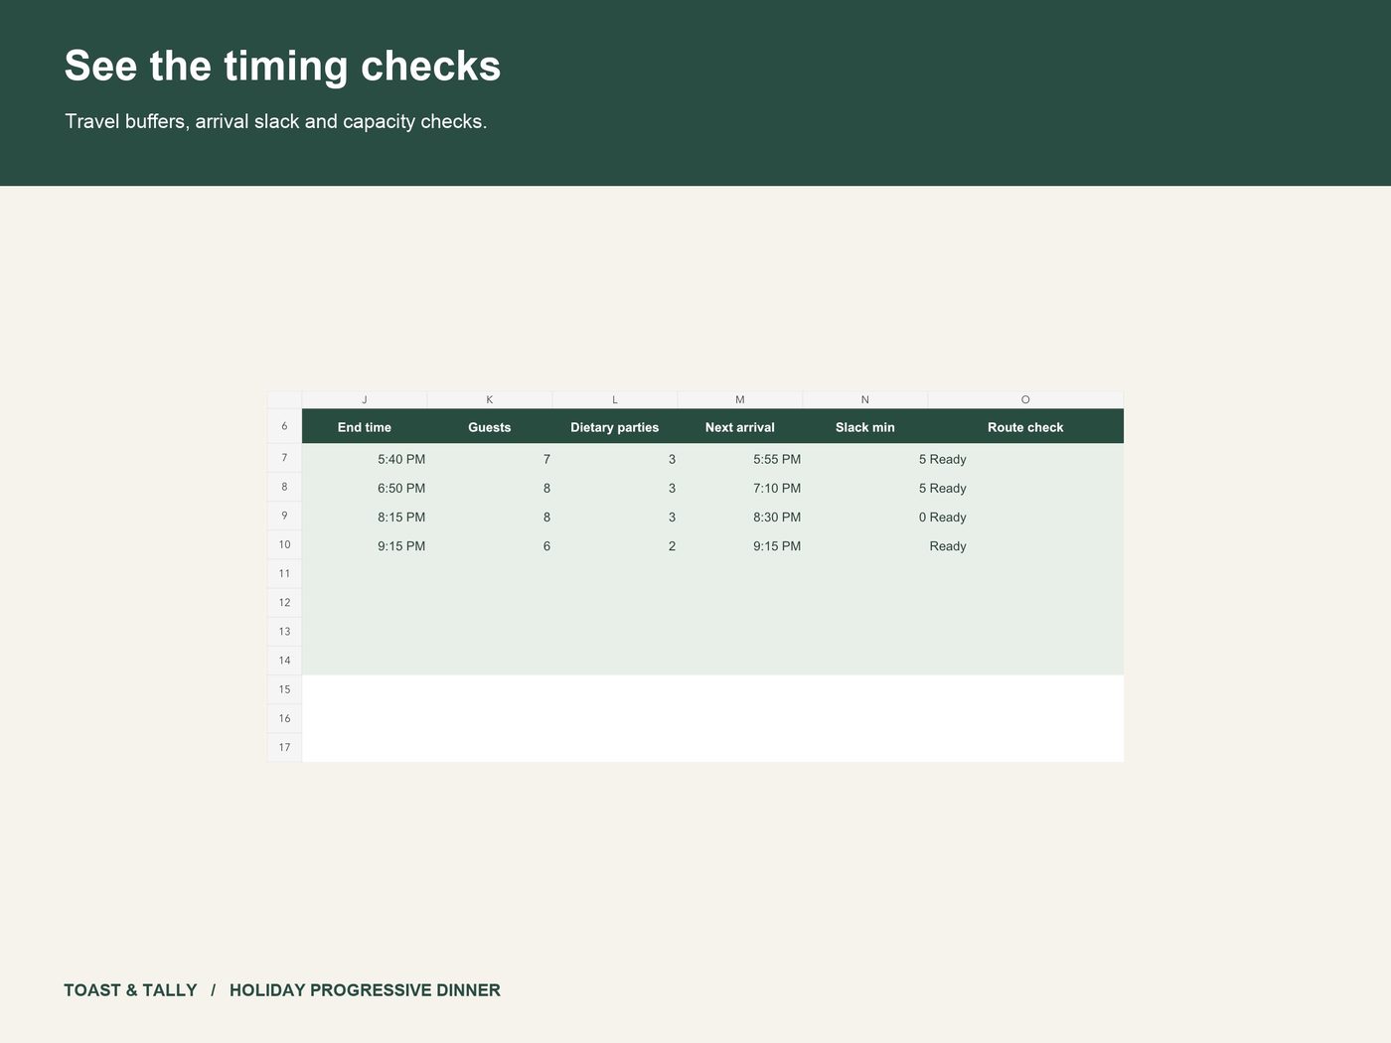Viewport: 1391px width, 1043px height.
Task: Select the 9:15 PM end time cell
Action: point(365,545)
